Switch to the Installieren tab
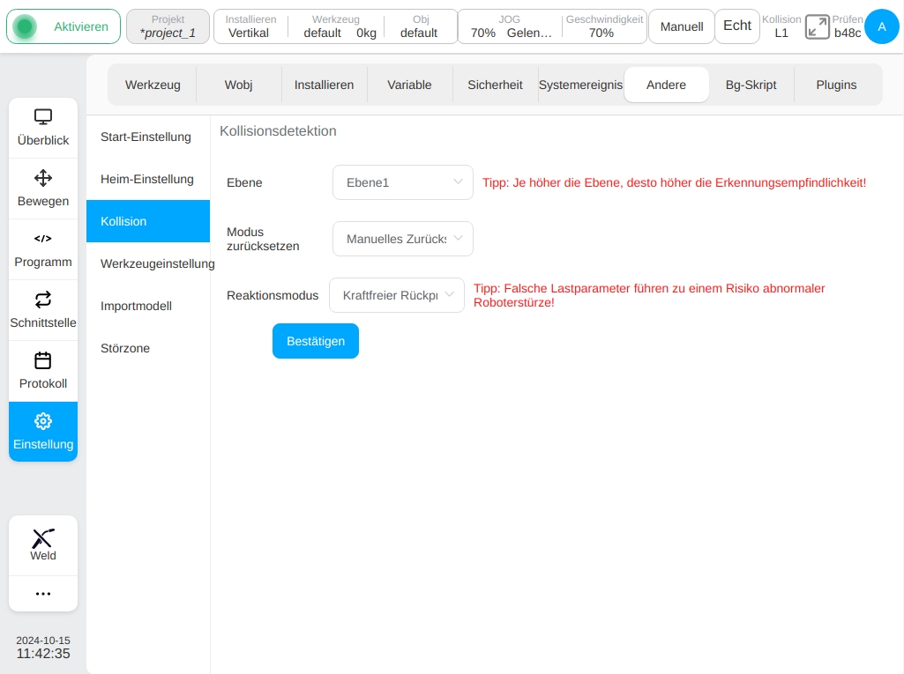Viewport: 904px width, 674px height. click(324, 85)
